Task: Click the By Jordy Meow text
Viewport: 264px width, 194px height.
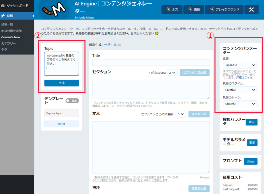Action: pos(84,18)
